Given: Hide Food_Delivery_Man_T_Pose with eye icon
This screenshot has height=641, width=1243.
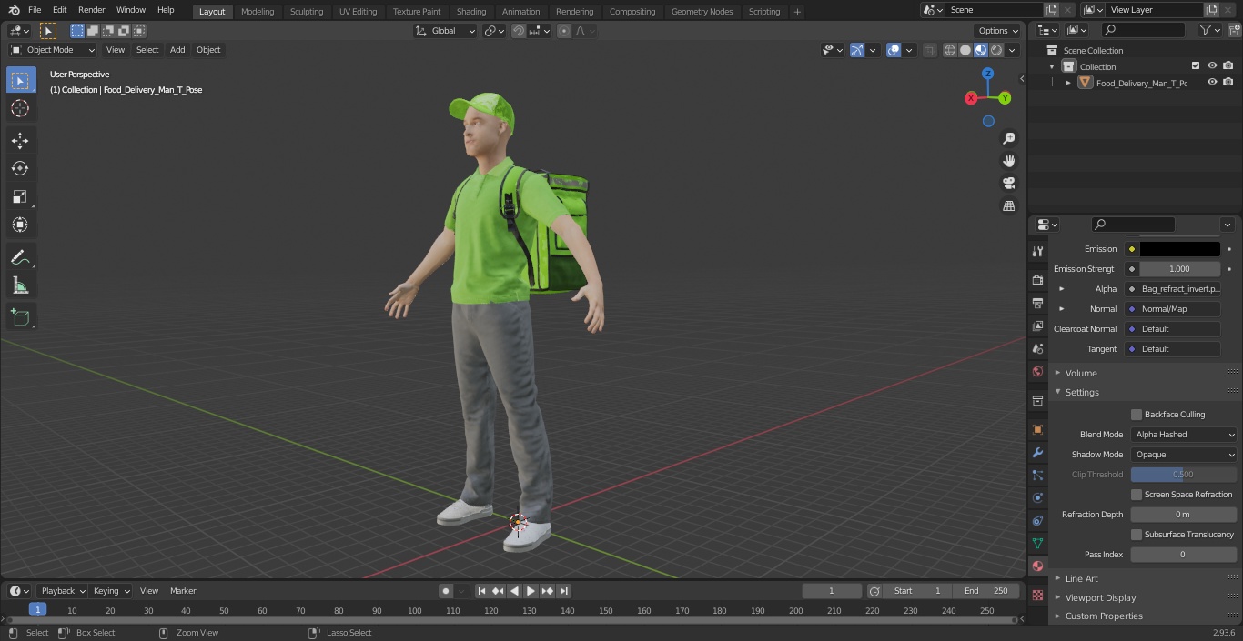Looking at the screenshot, I should pyautogui.click(x=1212, y=83).
